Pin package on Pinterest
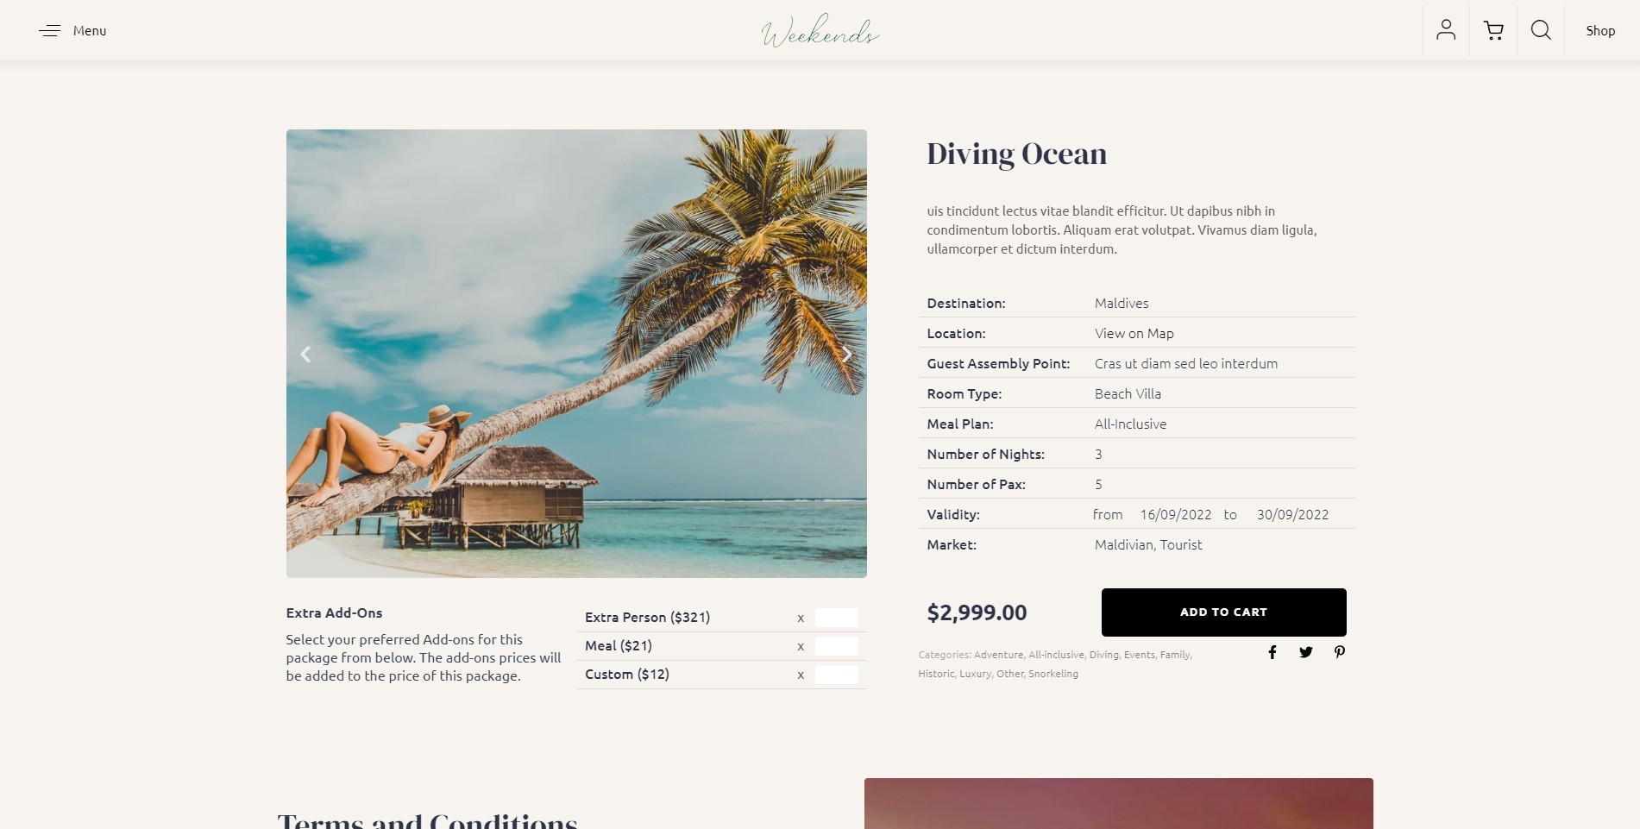Image resolution: width=1640 pixels, height=829 pixels. (1340, 652)
